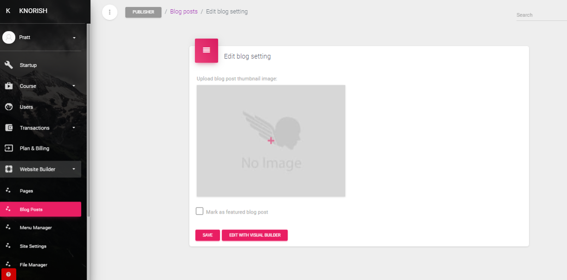This screenshot has height=280, width=567.
Task: Click 'Upload blog post thumbnail image:' label
Action: pyautogui.click(x=237, y=79)
